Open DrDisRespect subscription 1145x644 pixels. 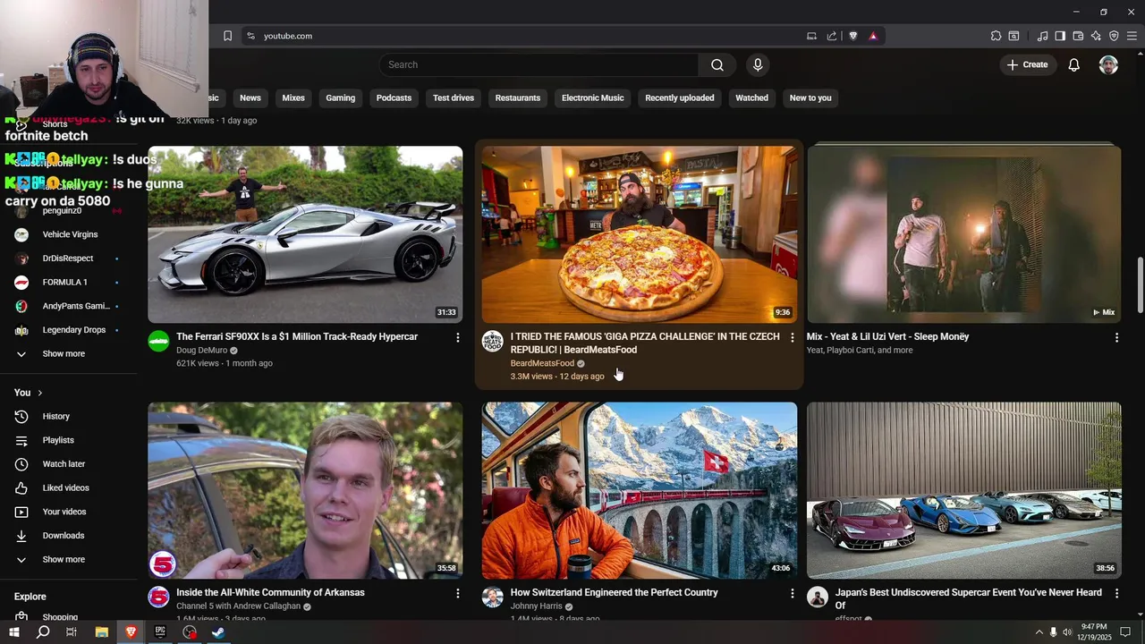point(69,258)
